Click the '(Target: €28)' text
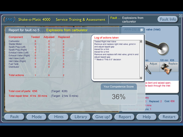The height and width of the screenshot is (137, 183). click(x=59, y=91)
